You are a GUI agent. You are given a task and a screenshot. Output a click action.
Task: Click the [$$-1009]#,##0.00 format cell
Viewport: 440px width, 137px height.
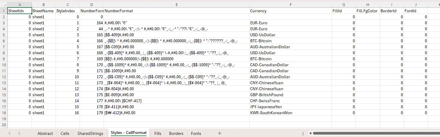[177, 71]
